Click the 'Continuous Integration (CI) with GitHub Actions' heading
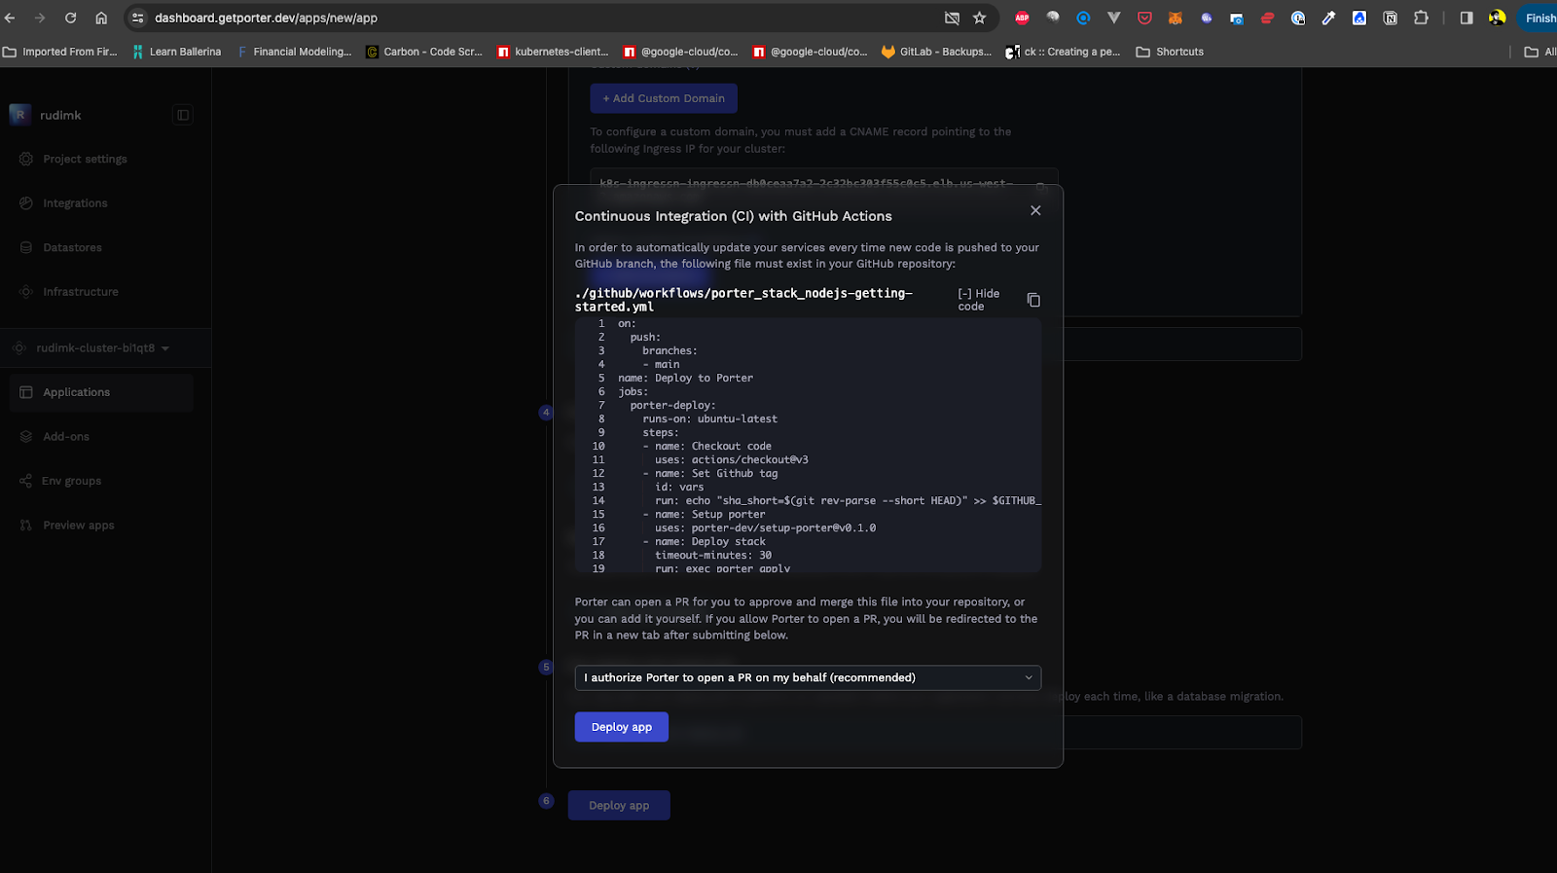This screenshot has width=1557, height=873. [x=733, y=216]
